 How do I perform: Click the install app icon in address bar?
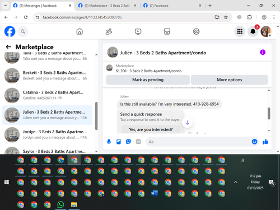[x=217, y=17]
